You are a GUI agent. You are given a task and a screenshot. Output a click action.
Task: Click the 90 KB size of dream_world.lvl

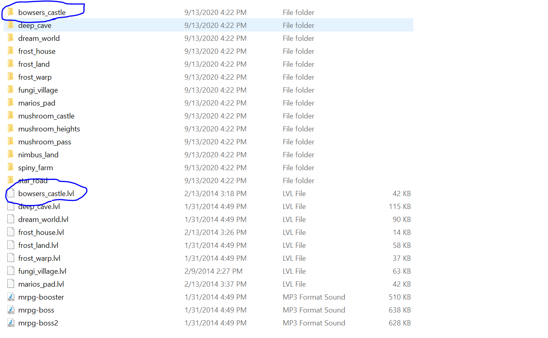click(402, 220)
